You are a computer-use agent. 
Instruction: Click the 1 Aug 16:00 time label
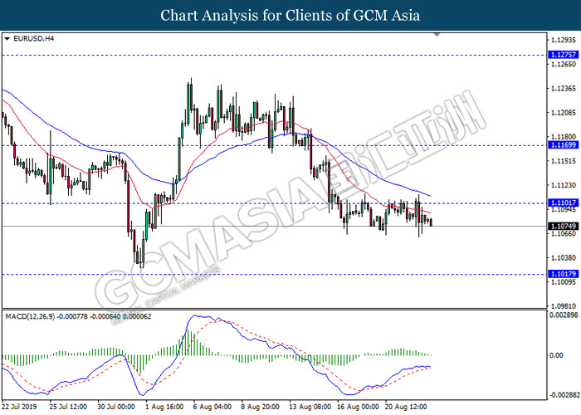pyautogui.click(x=164, y=407)
